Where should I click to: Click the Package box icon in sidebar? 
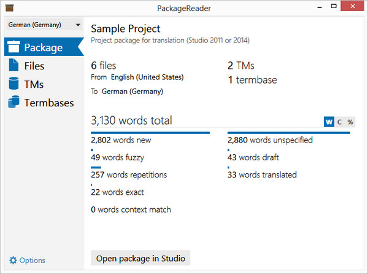pos(15,47)
